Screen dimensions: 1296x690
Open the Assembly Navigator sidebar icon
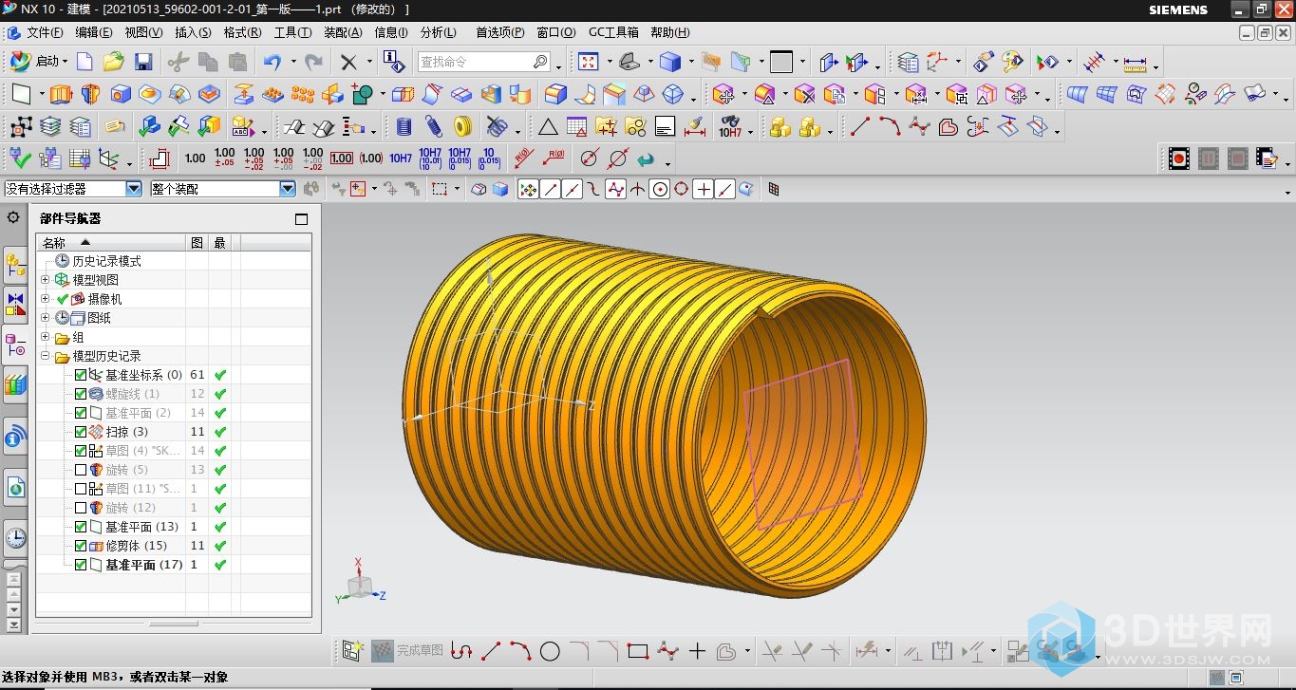pyautogui.click(x=15, y=264)
